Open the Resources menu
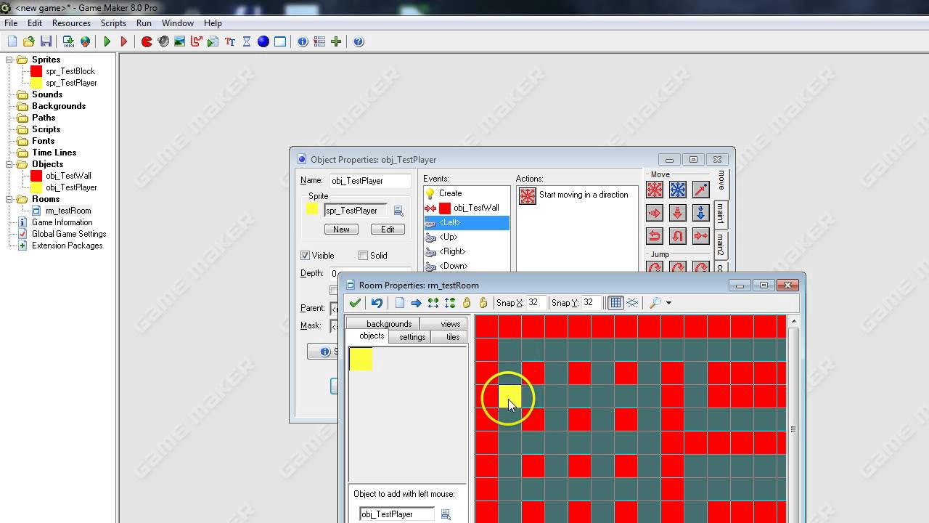Viewport: 929px width, 523px height. click(x=71, y=23)
